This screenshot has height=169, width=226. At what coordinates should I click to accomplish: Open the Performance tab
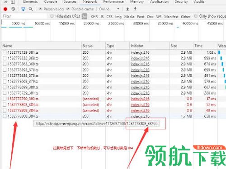[113, 2]
